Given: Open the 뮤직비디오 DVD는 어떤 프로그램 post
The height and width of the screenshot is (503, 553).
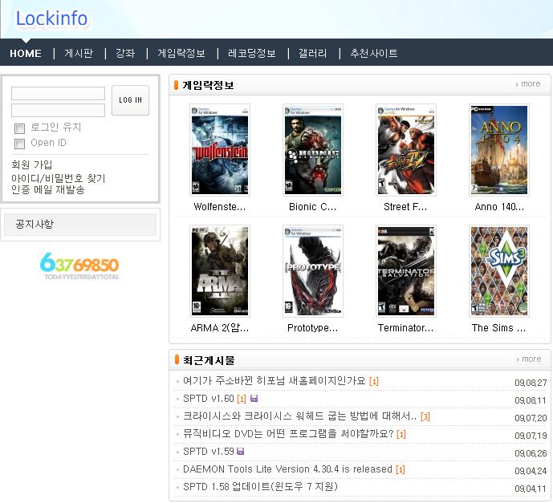Looking at the screenshot, I should tap(288, 433).
